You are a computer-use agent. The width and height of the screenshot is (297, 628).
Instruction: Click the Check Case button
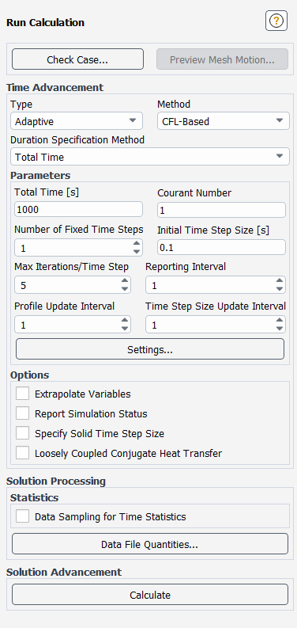tap(77, 59)
